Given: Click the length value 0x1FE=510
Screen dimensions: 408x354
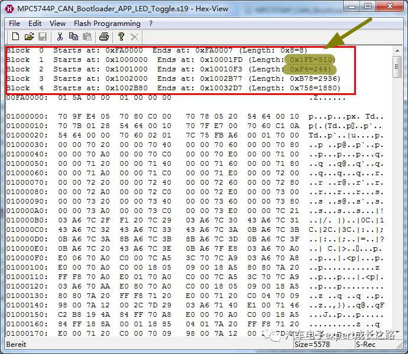Looking at the screenshot, I should coord(311,60).
